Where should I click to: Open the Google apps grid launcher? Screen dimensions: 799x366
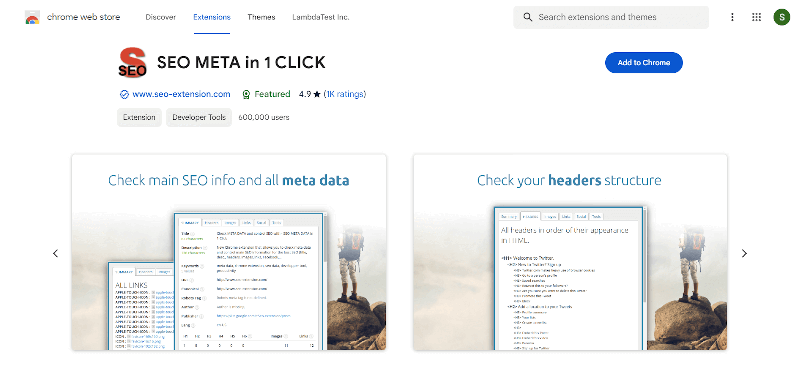click(756, 17)
